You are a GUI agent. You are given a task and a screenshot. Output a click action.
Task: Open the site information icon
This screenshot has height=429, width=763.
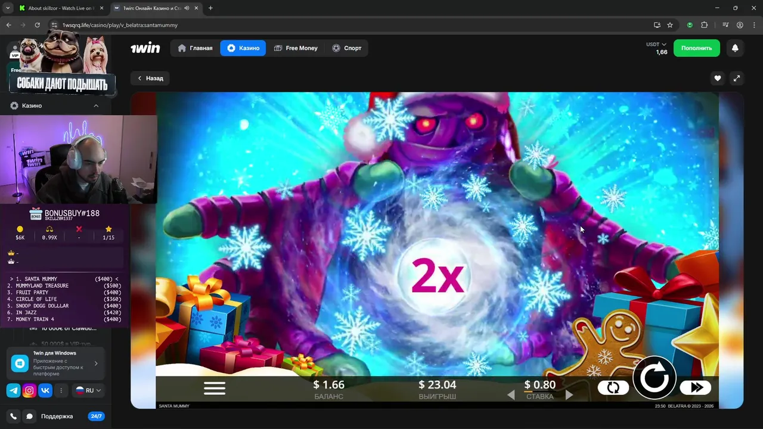pyautogui.click(x=54, y=25)
